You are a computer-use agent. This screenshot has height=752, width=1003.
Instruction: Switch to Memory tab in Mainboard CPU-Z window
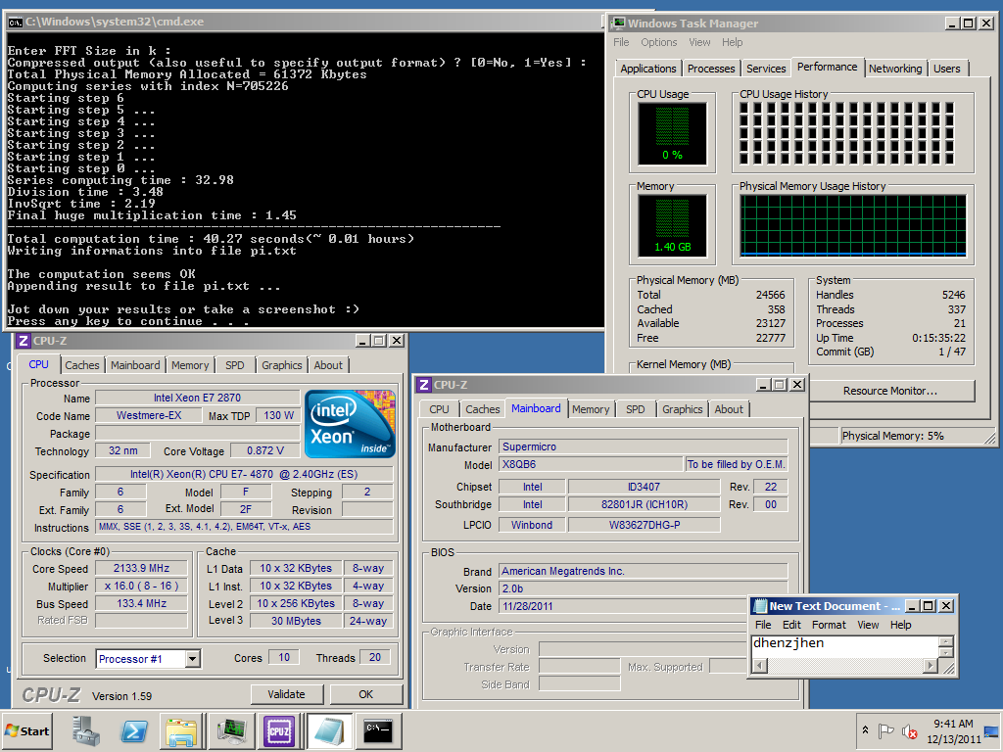591,409
